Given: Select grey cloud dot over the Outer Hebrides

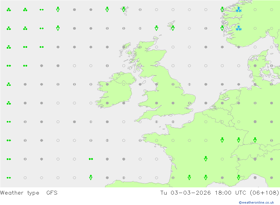Looking at the screenshot, I should pyautogui.click(x=123, y=47).
